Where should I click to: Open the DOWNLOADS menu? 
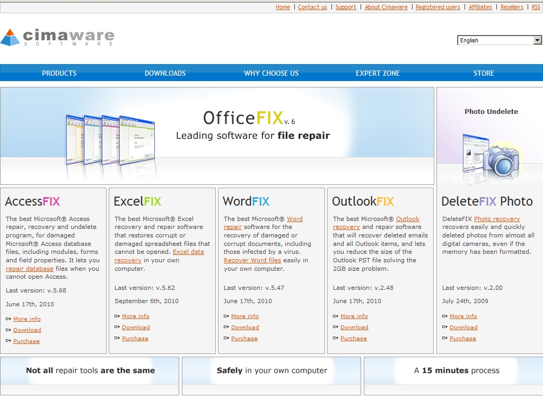[165, 73]
